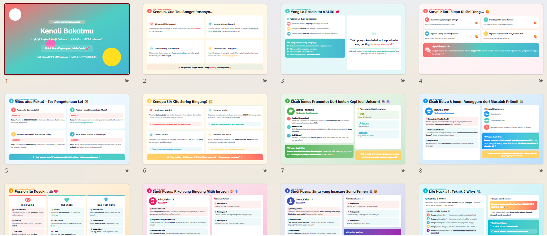Click the transition star icon under slide 8
Viewport: 547px width, 236px height.
(541, 171)
